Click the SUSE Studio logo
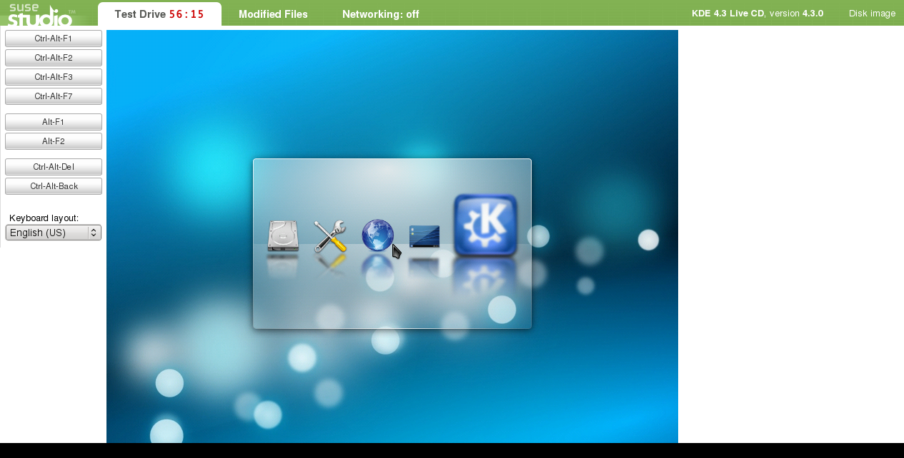 tap(40, 14)
